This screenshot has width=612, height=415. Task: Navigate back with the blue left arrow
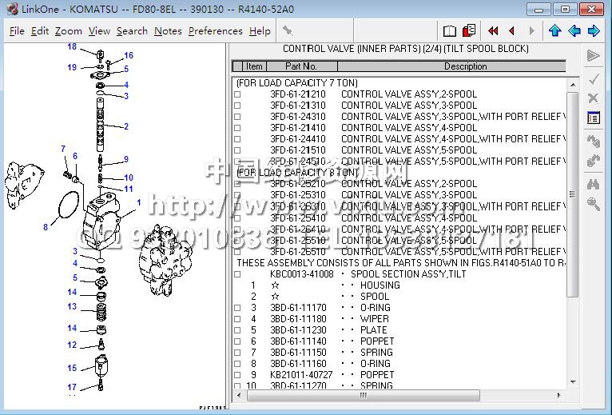[x=574, y=31]
